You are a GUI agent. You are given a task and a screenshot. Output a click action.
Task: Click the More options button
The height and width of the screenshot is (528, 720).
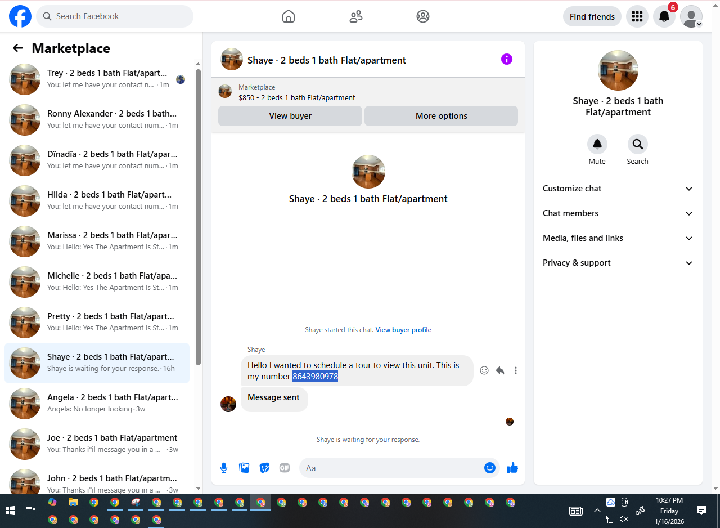[442, 116]
